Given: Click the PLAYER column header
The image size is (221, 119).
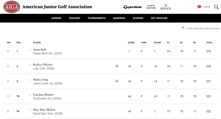Looking at the screenshot, I should pyautogui.click(x=37, y=43).
